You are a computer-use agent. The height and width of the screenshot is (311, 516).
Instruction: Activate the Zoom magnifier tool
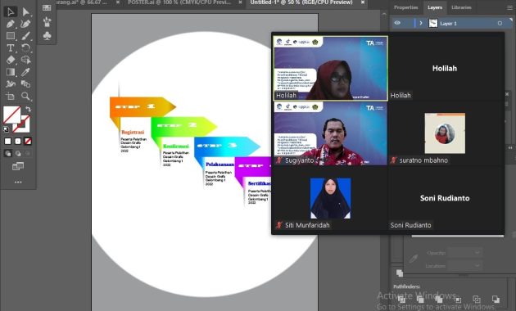click(x=25, y=96)
